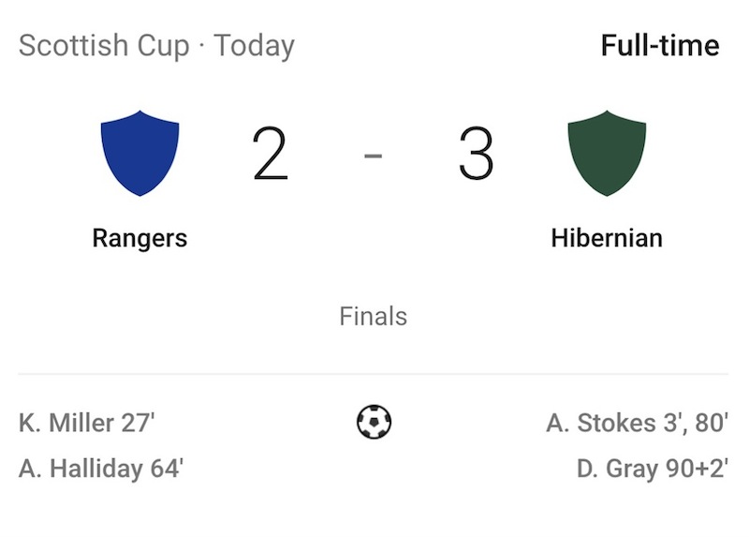Select the Scottish Cup · Today header
Image resolution: width=749 pixels, height=537 pixels.
[156, 46]
